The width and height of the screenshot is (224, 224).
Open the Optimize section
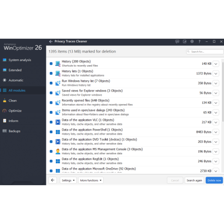23,111
